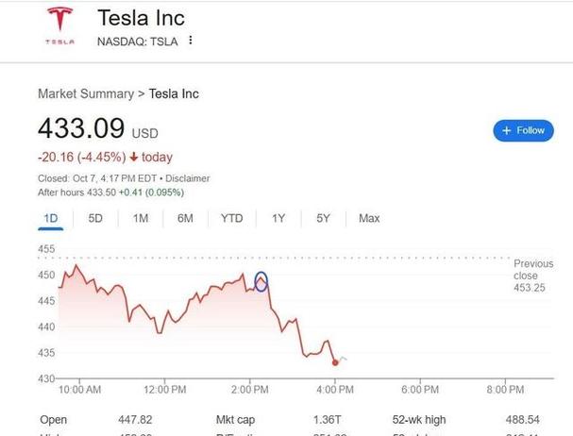Select the 1D time range tab

pyautogui.click(x=51, y=218)
